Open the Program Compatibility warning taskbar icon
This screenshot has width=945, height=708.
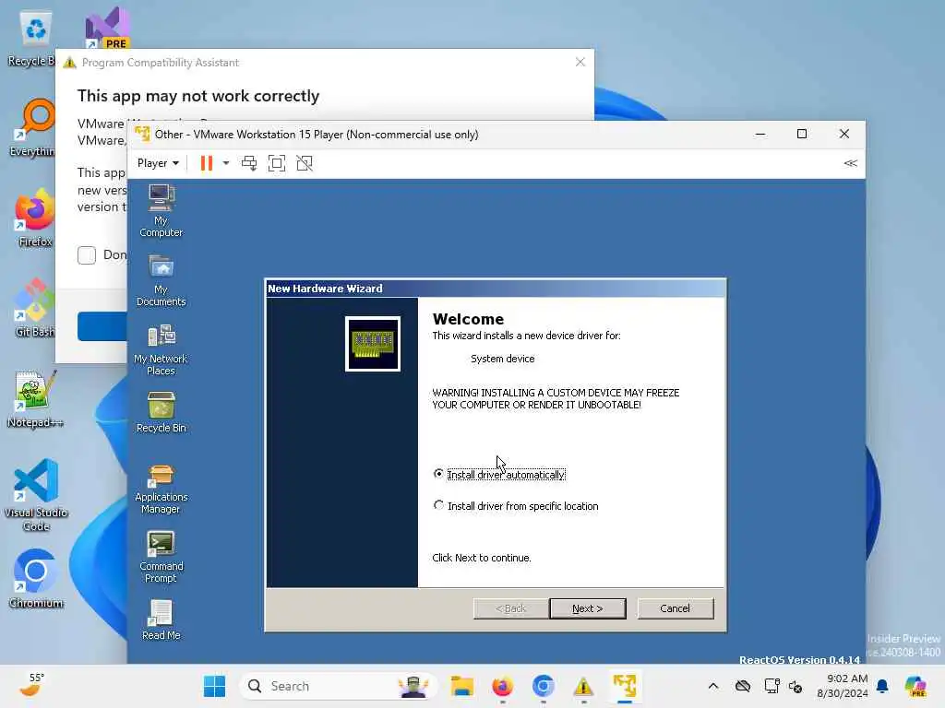point(583,686)
